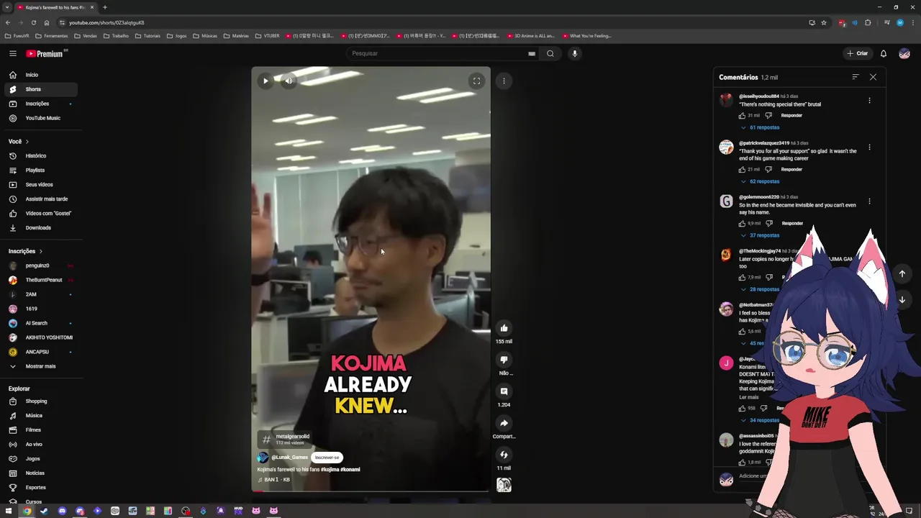The height and width of the screenshot is (518, 921).
Task: Open the notifications bell
Action: (x=884, y=53)
